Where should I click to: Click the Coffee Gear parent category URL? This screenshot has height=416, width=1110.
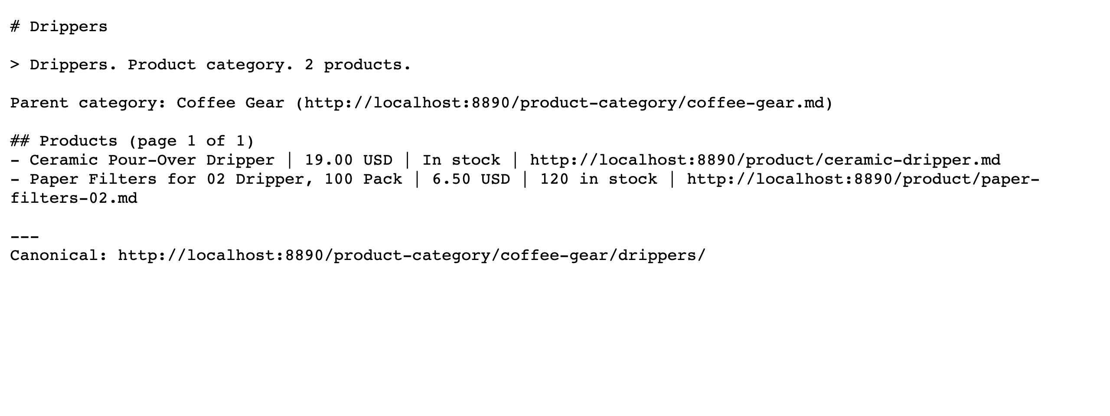click(564, 103)
